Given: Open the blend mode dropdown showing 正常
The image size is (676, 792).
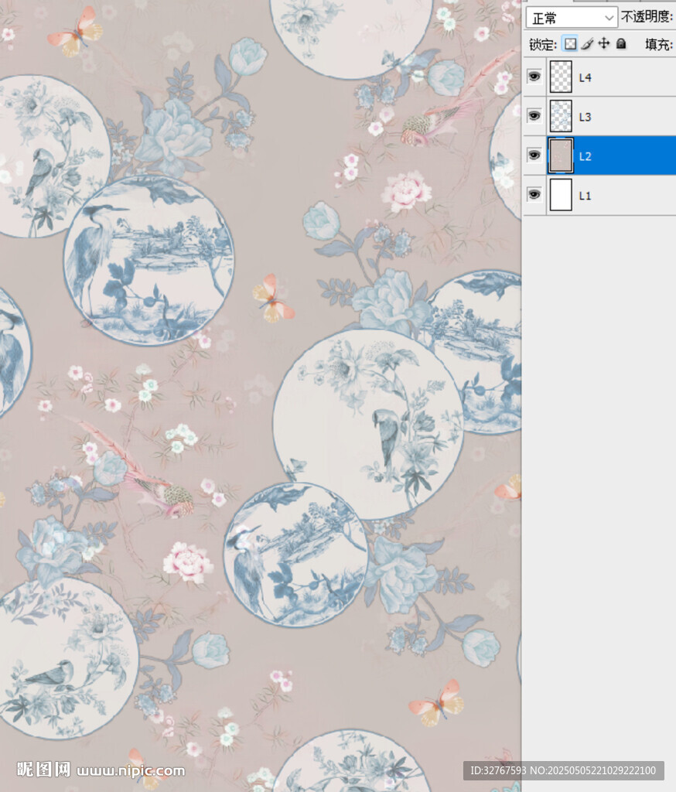Looking at the screenshot, I should tap(572, 18).
